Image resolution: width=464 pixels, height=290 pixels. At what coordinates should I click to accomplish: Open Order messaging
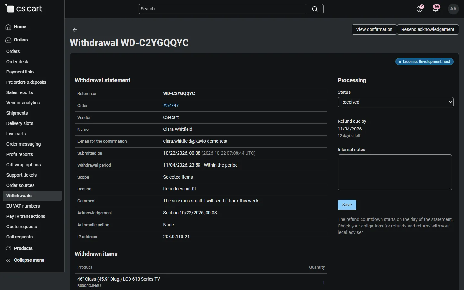tap(24, 144)
